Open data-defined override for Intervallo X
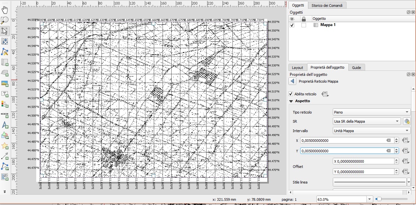This screenshot has height=205, width=416. click(x=406, y=141)
